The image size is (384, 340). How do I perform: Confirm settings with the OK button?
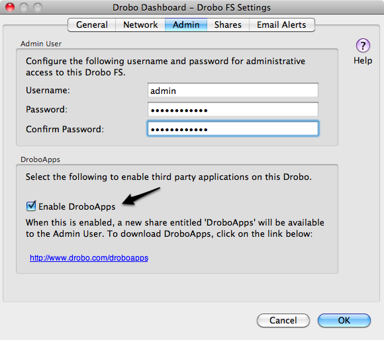pos(344,320)
